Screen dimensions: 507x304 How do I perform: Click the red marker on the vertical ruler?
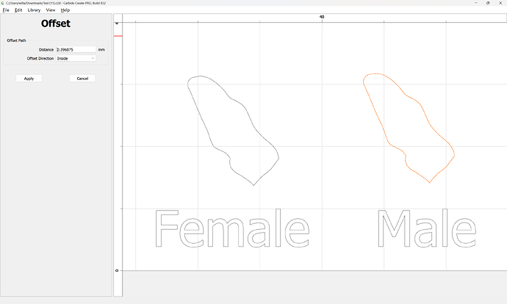click(x=118, y=36)
